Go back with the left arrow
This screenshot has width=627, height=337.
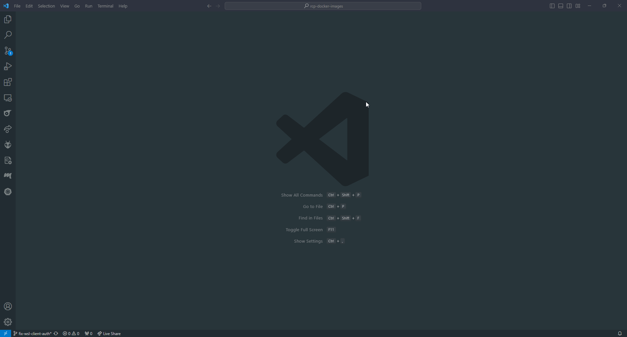[x=209, y=6]
